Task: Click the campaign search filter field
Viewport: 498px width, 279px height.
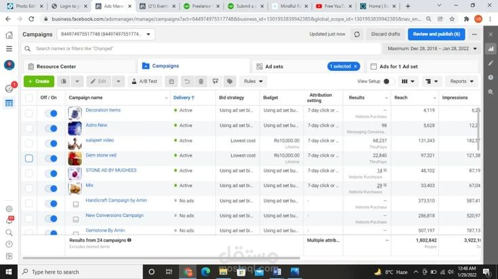Action: click(x=201, y=49)
